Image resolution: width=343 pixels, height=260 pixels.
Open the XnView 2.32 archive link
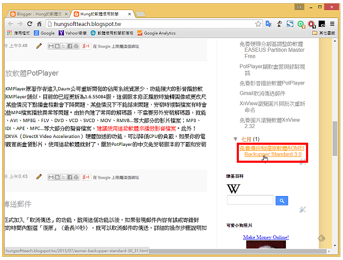(x=270, y=123)
